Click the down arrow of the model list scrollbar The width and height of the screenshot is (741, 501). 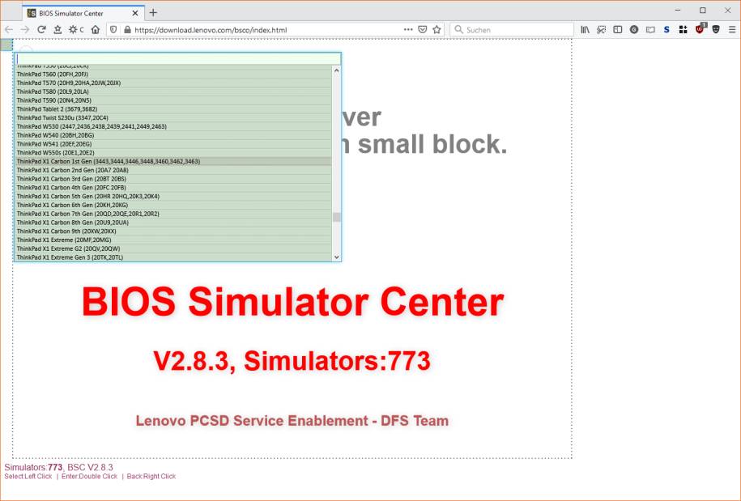tap(335, 256)
